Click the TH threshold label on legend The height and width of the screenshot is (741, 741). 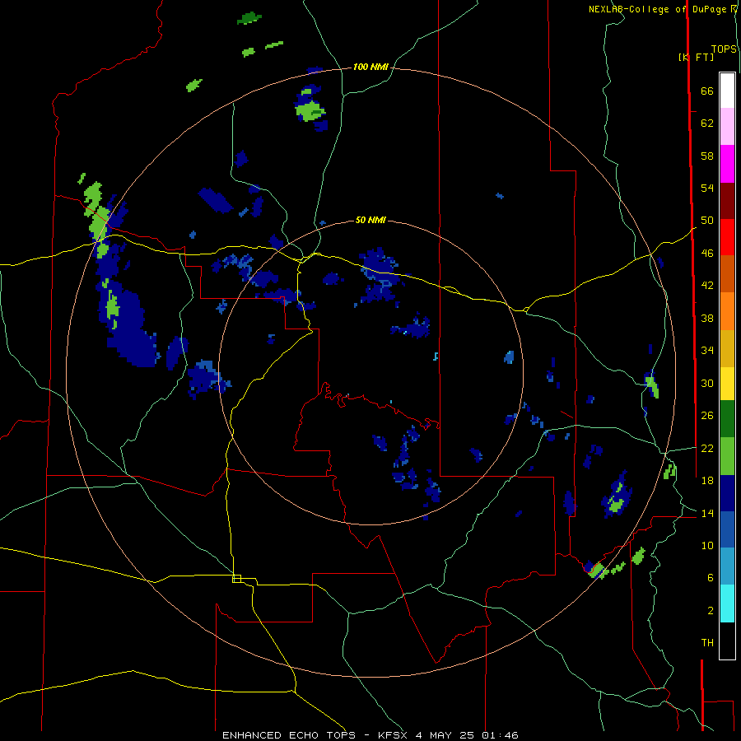pos(707,643)
